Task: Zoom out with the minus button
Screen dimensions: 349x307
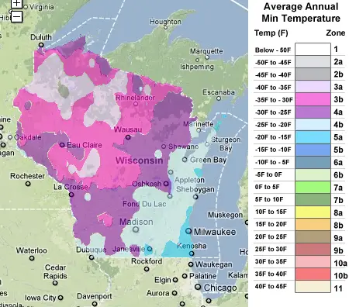Action: point(16,17)
